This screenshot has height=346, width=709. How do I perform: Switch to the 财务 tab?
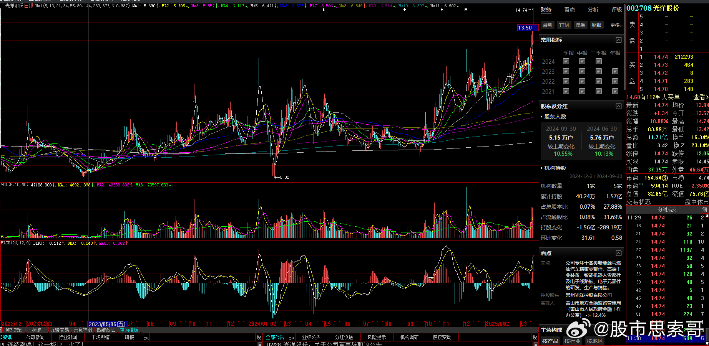pos(546,10)
